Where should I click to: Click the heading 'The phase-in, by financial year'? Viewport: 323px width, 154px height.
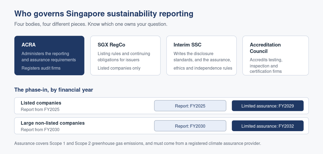point(54,90)
